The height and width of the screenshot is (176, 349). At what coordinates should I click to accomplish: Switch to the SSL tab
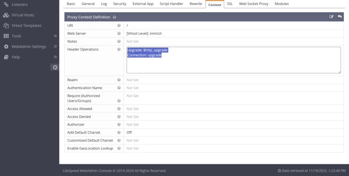coord(230,4)
